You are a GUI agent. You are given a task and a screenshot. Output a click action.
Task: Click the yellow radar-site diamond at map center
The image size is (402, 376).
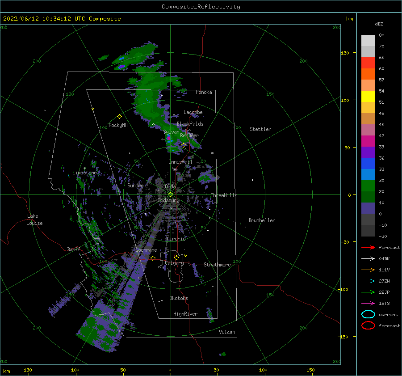coord(171,194)
